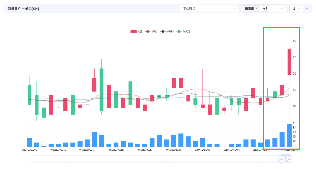Close the 流量分析 panel
This screenshot has height=169, width=316.
coord(307,8)
